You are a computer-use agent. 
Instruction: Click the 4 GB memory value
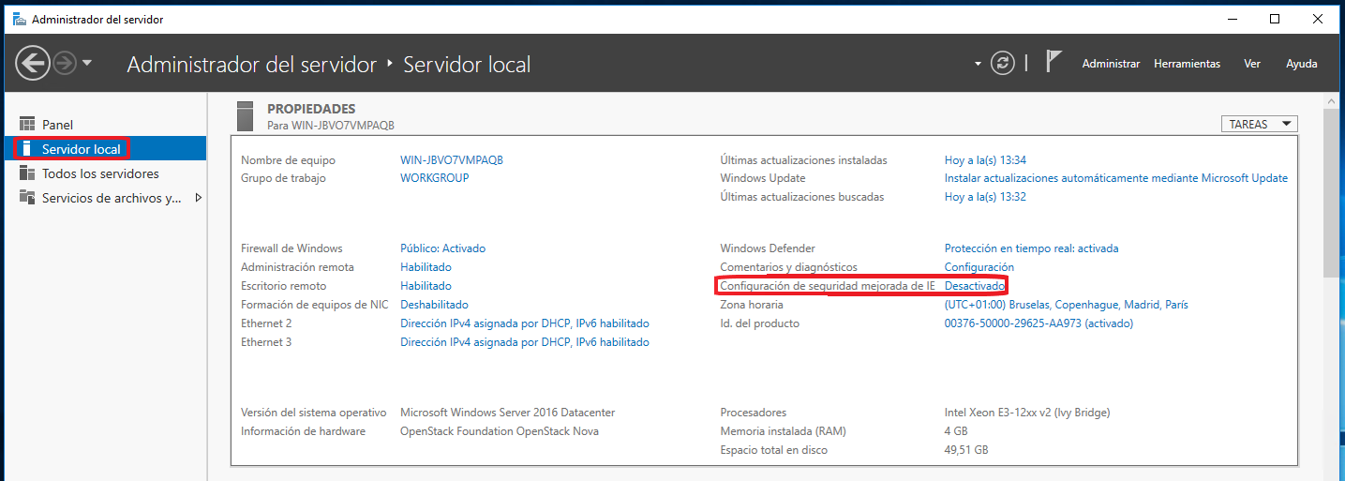pos(956,431)
